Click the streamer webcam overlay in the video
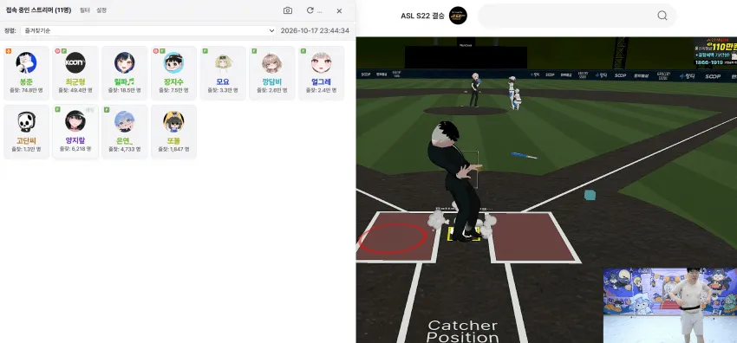This screenshot has height=343, width=737. tap(669, 305)
